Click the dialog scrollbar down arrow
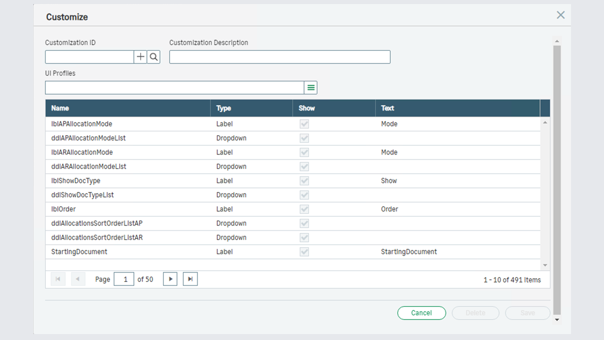Screen dimensions: 604x340 tap(557, 320)
